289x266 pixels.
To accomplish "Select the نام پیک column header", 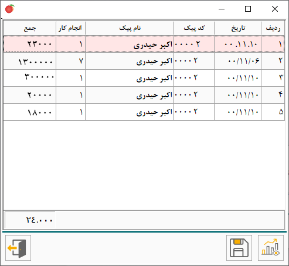I will pyautogui.click(x=129, y=28).
